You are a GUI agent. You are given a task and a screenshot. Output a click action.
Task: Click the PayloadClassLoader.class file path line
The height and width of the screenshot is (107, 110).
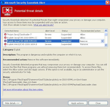click(x=50, y=85)
